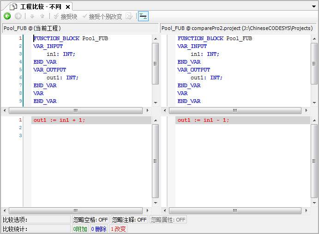Toggle the highlighted compare view mode icon
The height and width of the screenshot is (234, 319).
pyautogui.click(x=143, y=16)
